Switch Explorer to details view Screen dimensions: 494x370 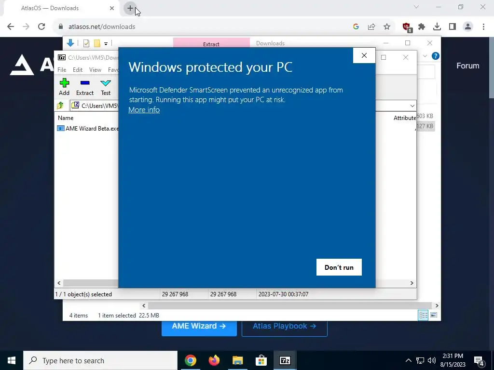(x=423, y=315)
